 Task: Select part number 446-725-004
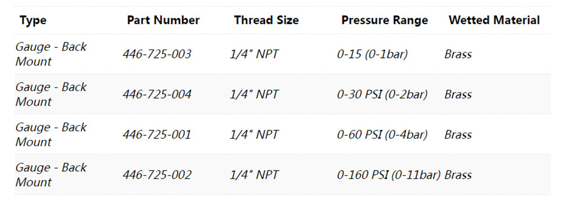pyautogui.click(x=157, y=94)
